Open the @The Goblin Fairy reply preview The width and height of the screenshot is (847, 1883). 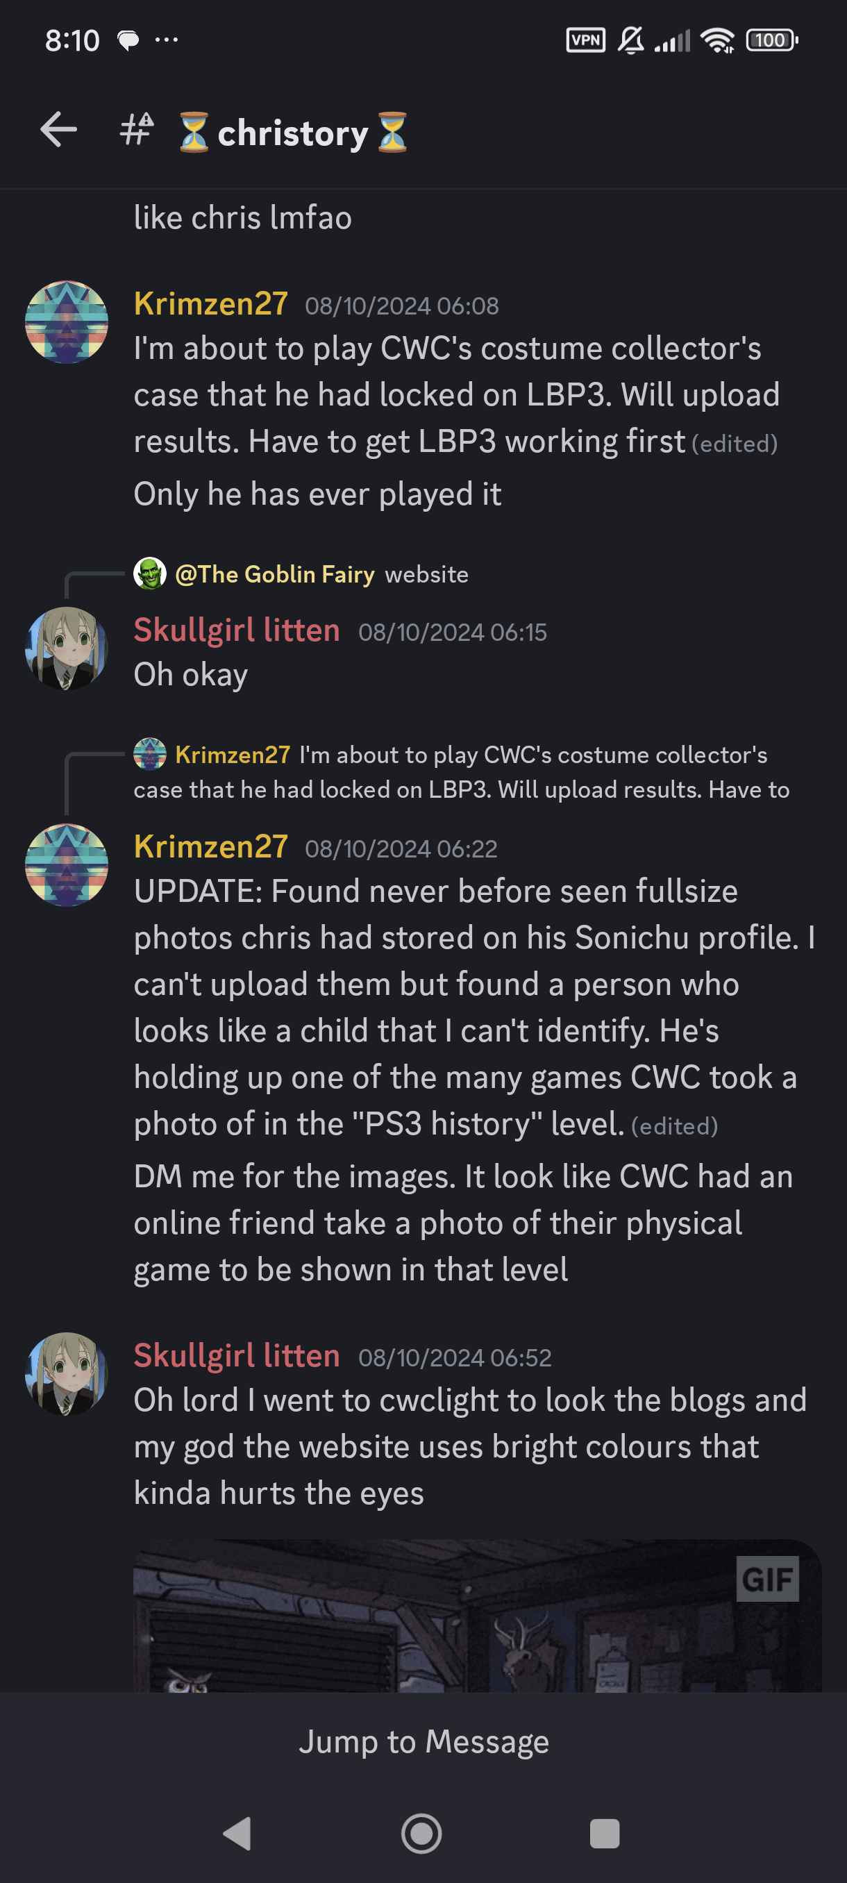tap(301, 574)
